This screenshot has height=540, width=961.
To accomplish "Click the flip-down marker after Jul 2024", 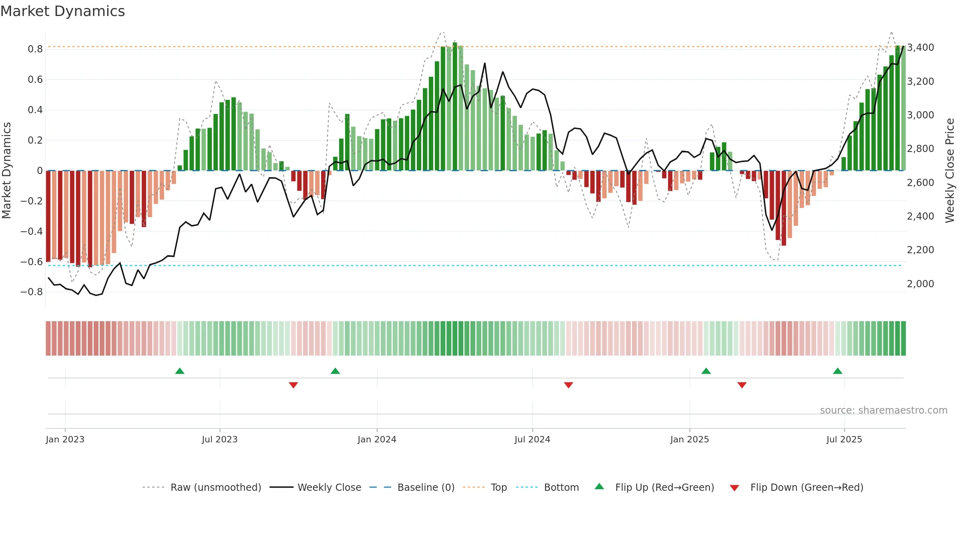I will pyautogui.click(x=569, y=385).
